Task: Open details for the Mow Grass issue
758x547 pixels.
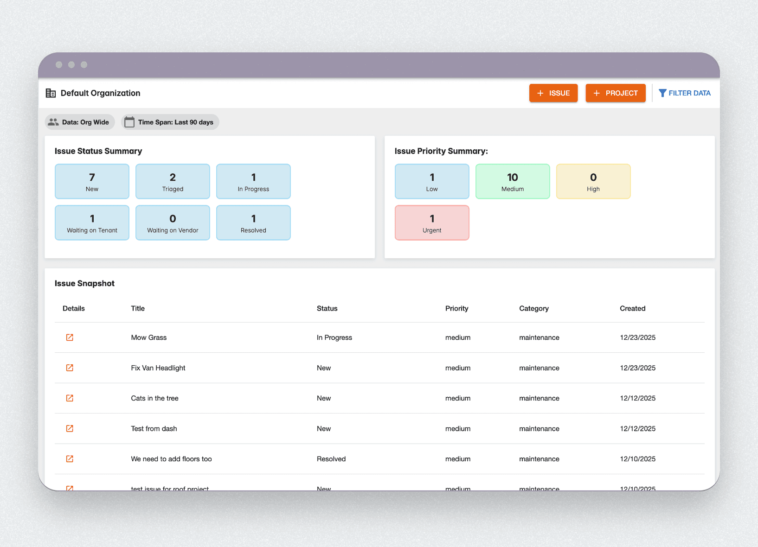Action: point(70,337)
